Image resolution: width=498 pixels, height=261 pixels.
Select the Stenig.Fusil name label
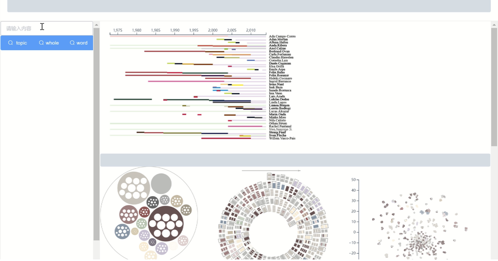click(x=277, y=132)
